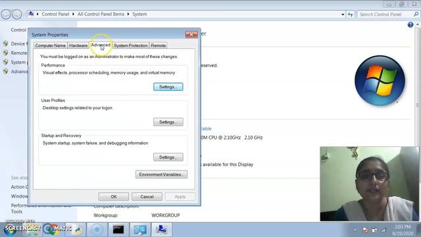Expand the address bar history dropdown
This screenshot has height=237, width=421.
coord(343,14)
